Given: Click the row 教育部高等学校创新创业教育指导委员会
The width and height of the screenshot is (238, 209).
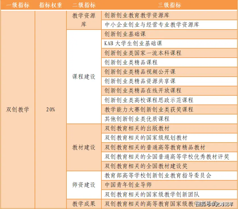Looking at the screenshot, I should coord(169,175).
